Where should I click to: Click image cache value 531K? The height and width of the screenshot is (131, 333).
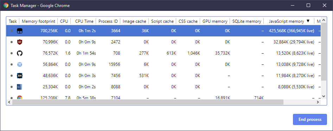point(144,76)
